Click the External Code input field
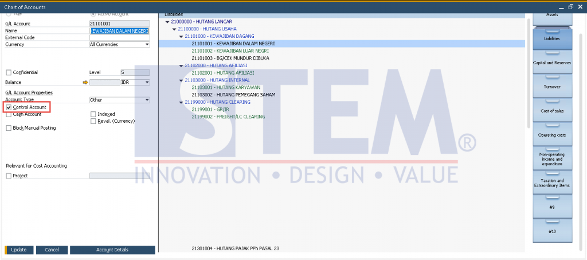 tap(119, 37)
